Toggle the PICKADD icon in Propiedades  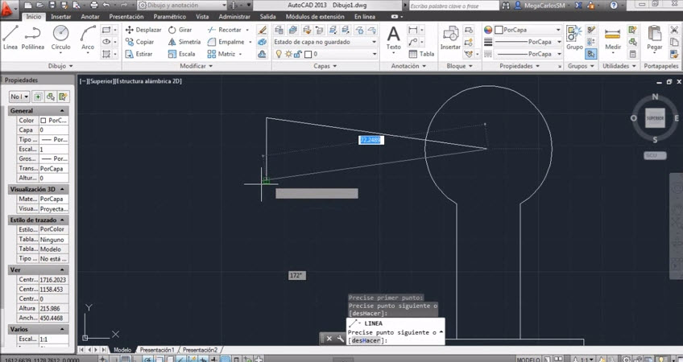coord(38,97)
